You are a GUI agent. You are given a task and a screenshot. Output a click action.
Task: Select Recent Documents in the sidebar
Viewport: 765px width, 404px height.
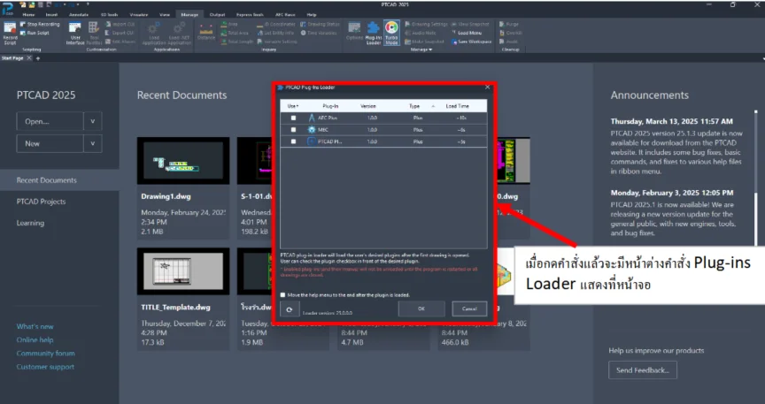(x=59, y=180)
